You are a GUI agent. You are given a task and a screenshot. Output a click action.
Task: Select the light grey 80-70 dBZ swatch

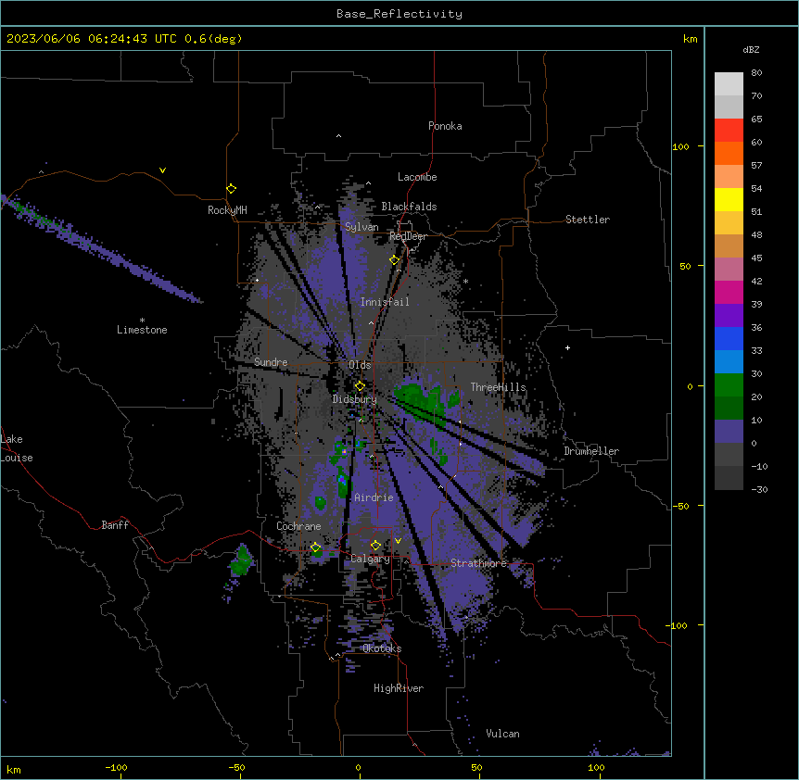(x=729, y=83)
